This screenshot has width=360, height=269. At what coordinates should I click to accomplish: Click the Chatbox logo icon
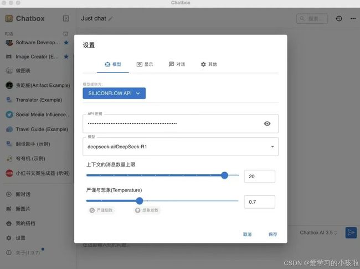(x=9, y=18)
